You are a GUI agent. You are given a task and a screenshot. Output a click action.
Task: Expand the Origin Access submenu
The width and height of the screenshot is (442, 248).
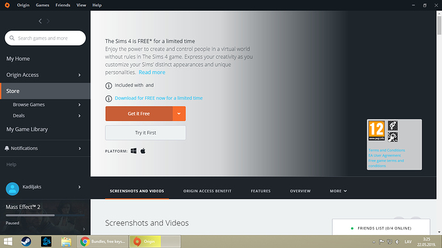(x=79, y=75)
